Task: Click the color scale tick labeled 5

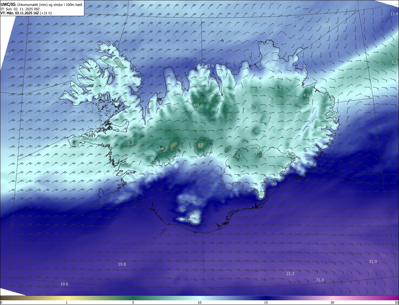Action: [x=133, y=303]
